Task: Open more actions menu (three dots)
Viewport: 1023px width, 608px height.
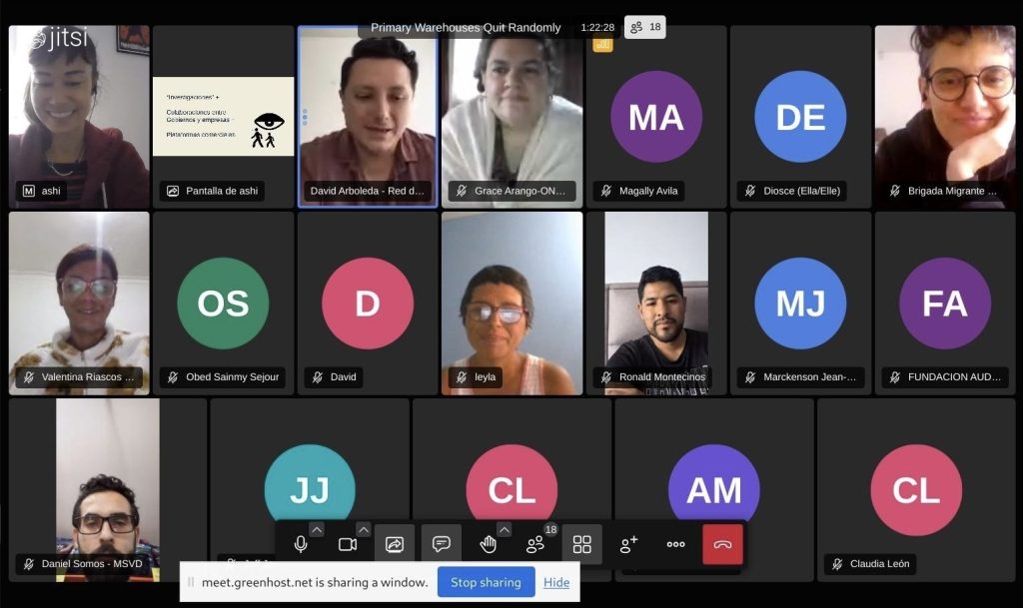Action: [675, 544]
